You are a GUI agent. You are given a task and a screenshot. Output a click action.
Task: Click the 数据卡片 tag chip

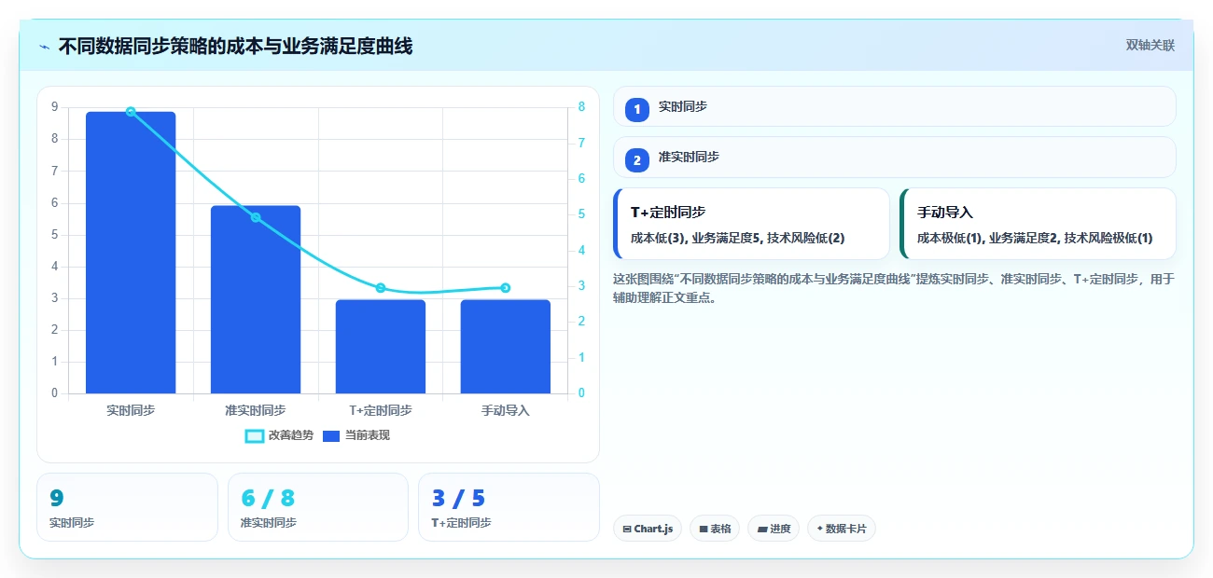coord(842,529)
